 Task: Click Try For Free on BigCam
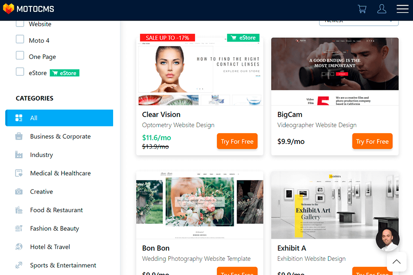coord(372,141)
